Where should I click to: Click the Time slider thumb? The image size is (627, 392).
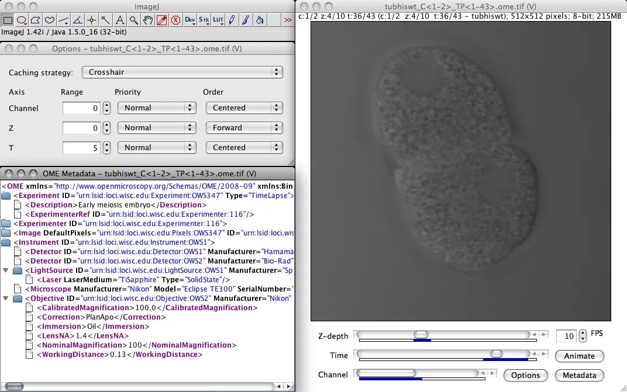pos(496,353)
